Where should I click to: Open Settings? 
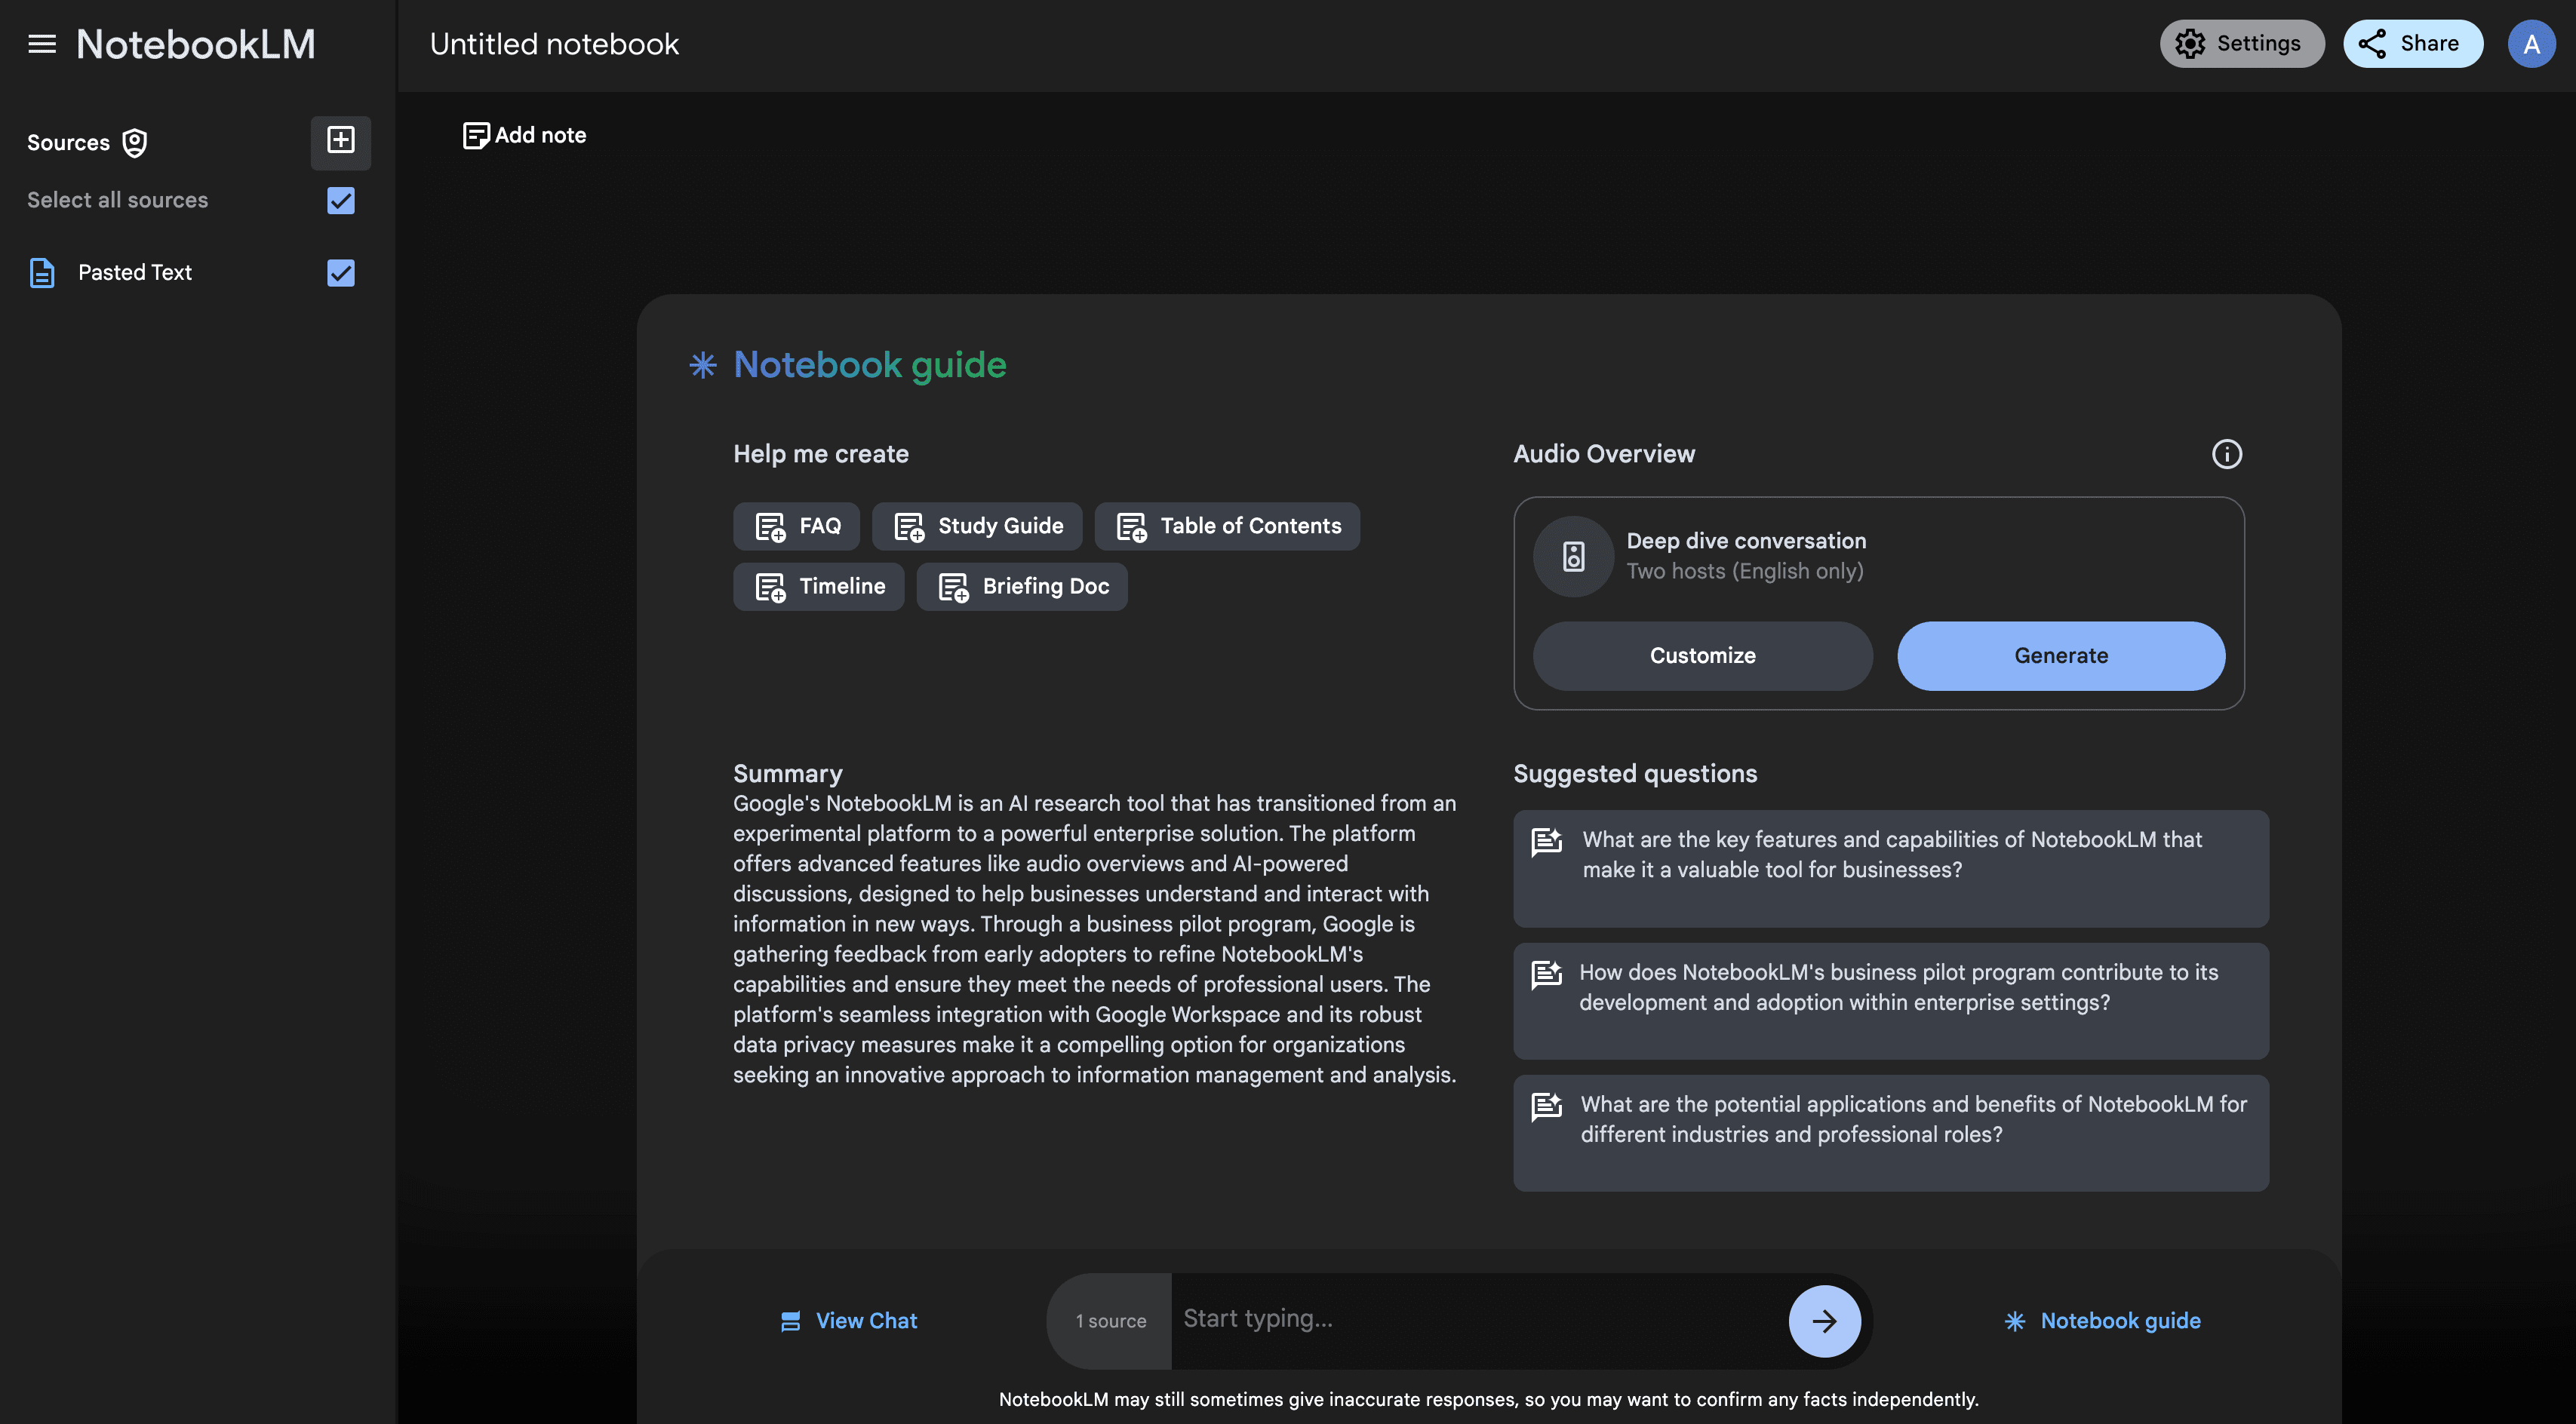pyautogui.click(x=2241, y=44)
